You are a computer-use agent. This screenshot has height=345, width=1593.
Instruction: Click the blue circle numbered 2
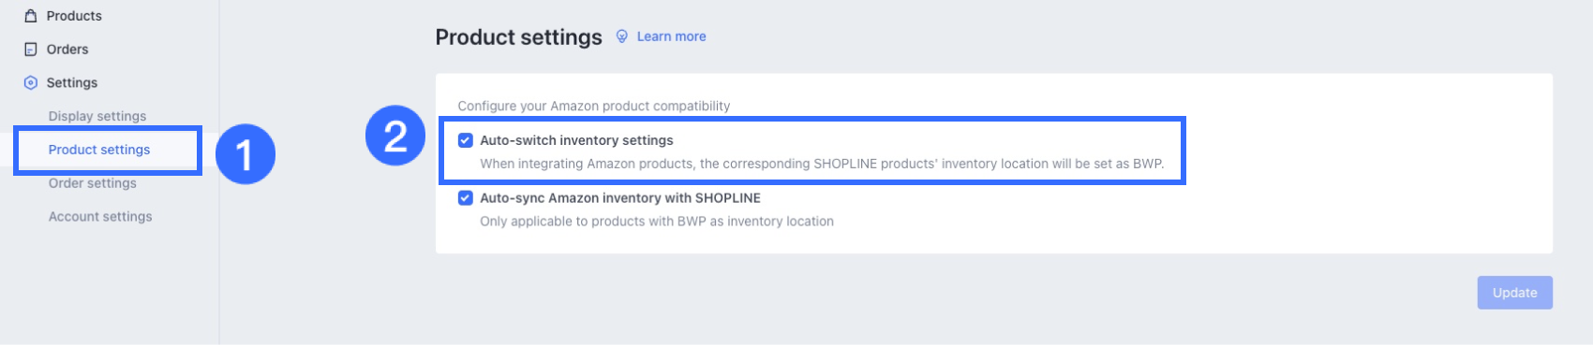[395, 136]
